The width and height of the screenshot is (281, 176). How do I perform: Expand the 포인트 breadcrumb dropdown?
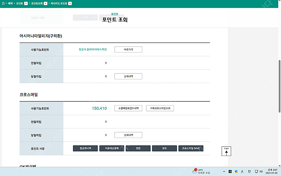click(x=26, y=4)
